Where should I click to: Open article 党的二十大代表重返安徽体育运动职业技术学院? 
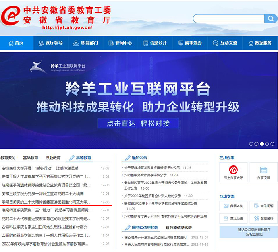[x=46, y=219]
